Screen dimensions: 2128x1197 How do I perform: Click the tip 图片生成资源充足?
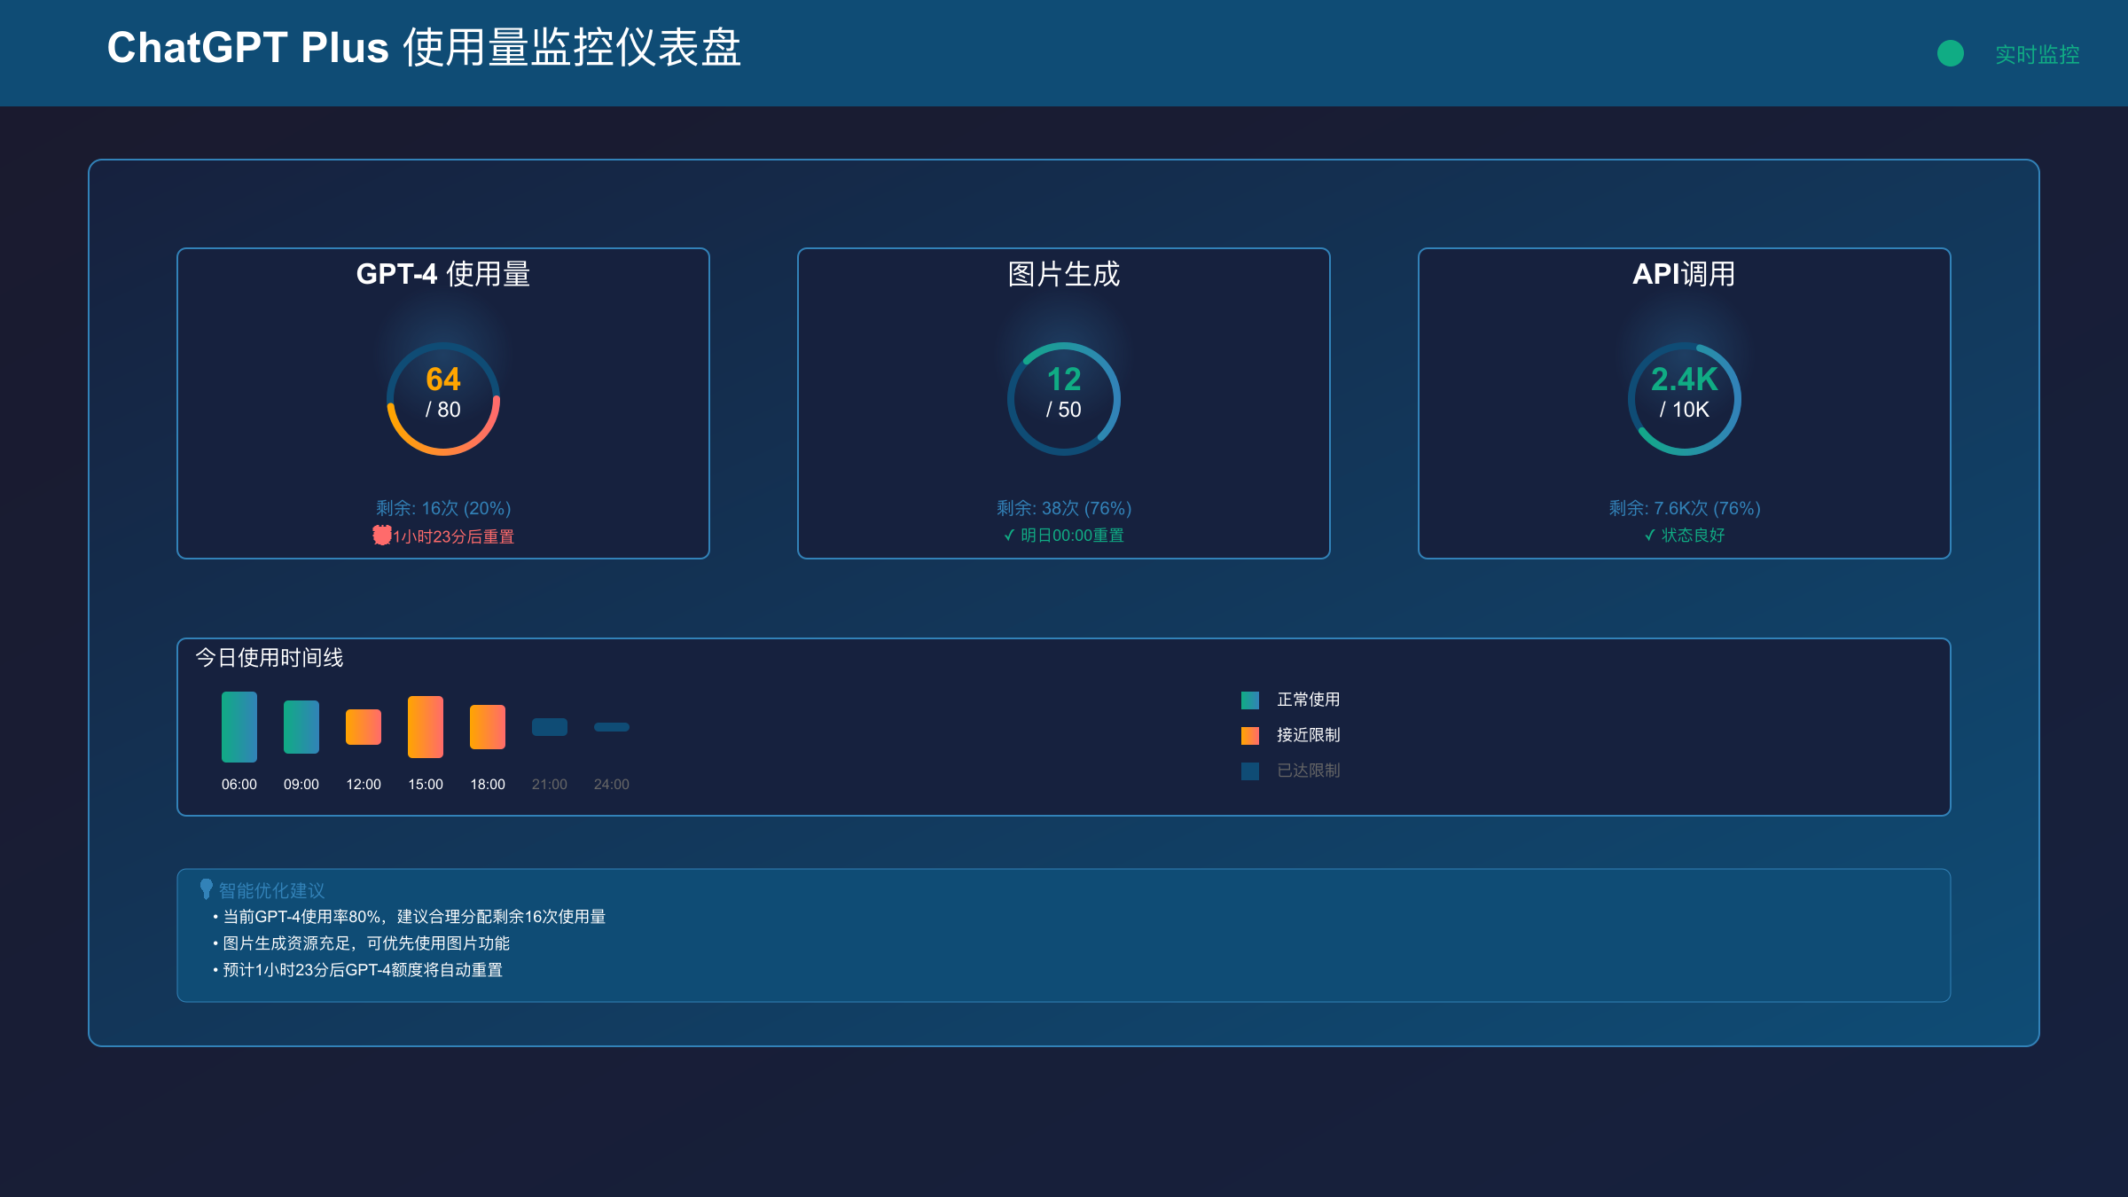[362, 943]
